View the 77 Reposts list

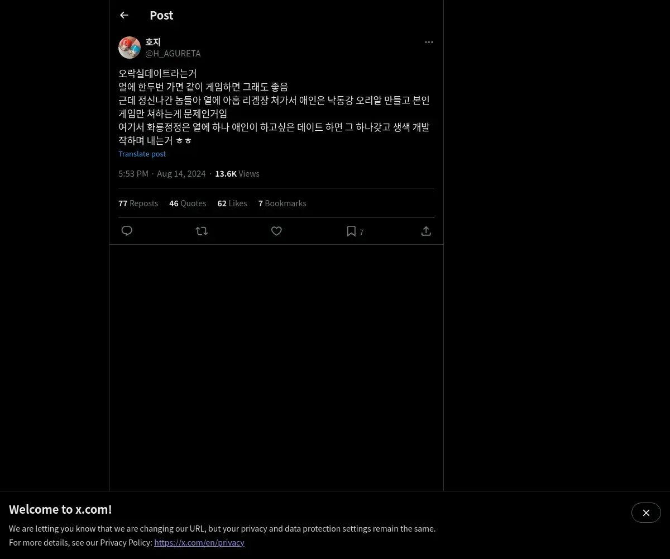(138, 203)
